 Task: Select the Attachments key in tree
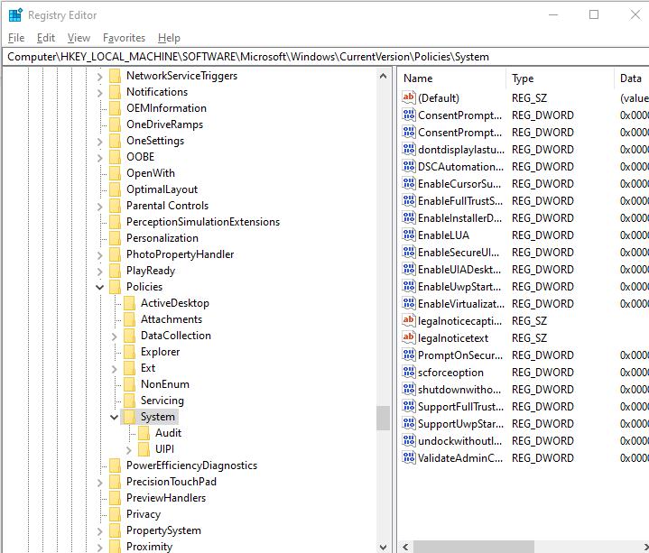point(172,319)
